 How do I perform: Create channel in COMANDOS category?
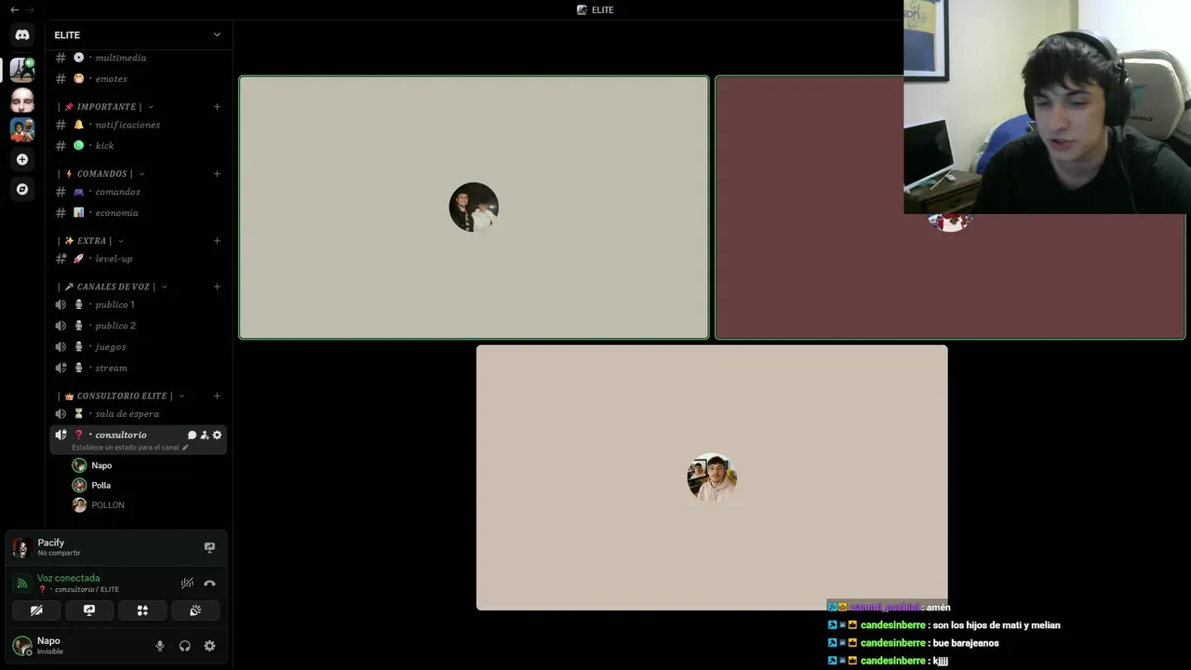(x=217, y=174)
